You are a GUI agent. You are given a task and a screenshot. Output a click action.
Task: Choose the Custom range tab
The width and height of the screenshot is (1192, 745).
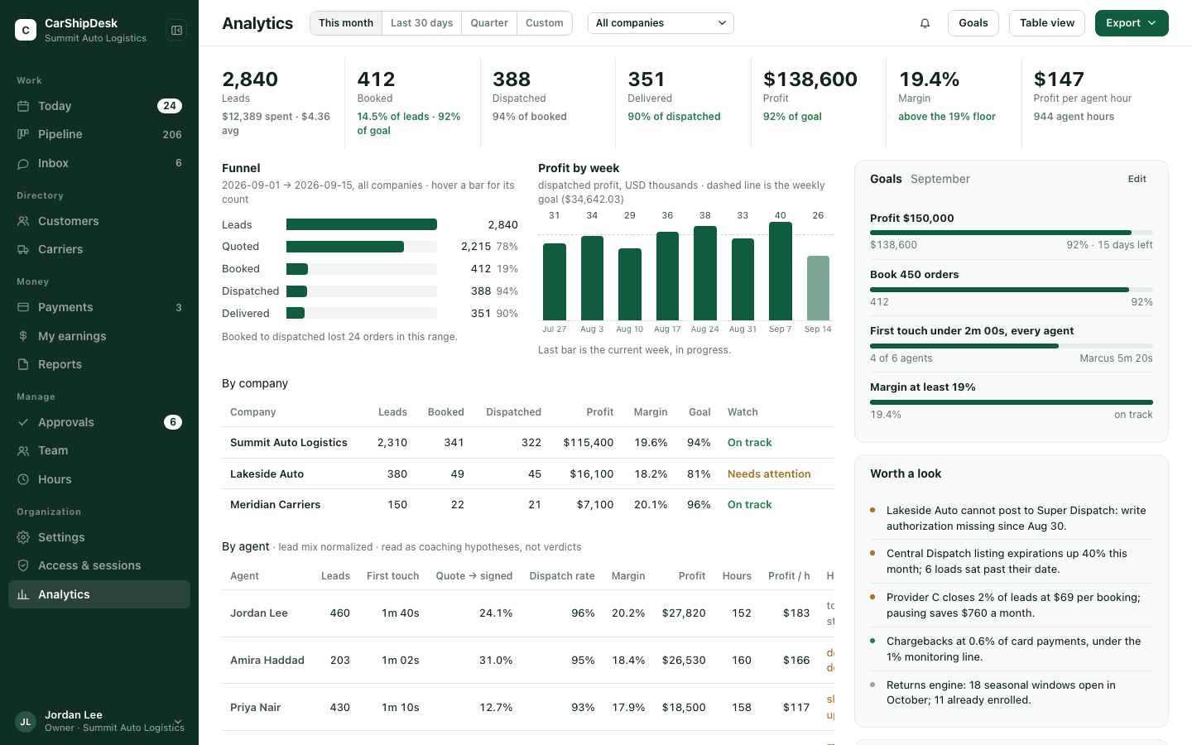point(545,23)
